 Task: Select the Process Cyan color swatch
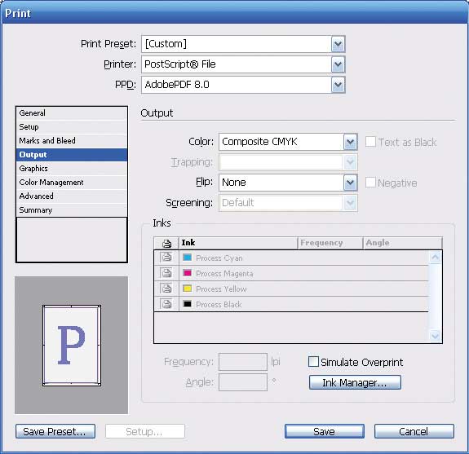(188, 258)
